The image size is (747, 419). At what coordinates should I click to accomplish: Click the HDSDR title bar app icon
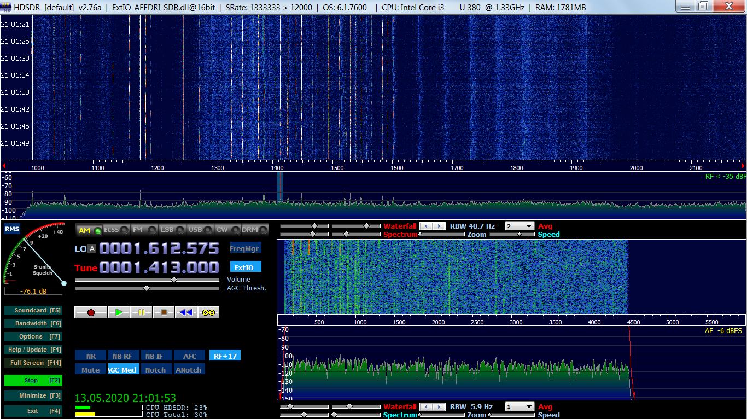tap(6, 6)
